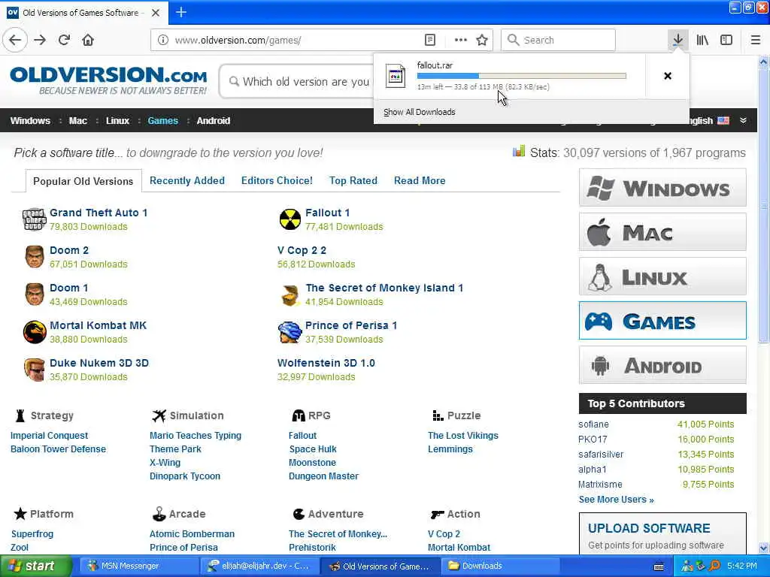Open the browser home icon

coord(88,40)
